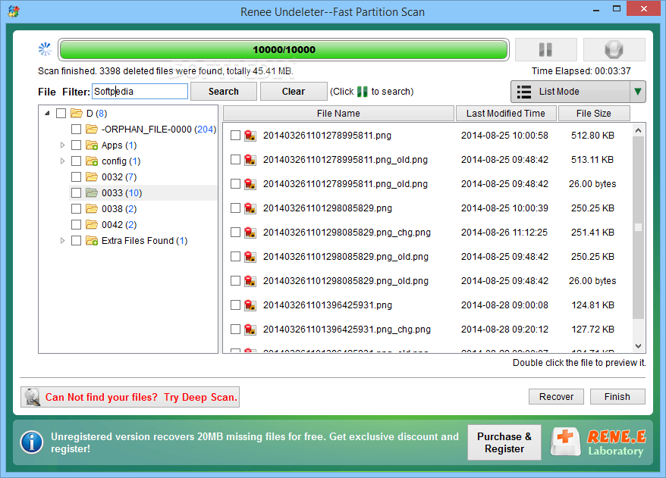Click file icon of the 513.11 KB png_old file
Viewport: 666px width, 478px height.
tap(250, 160)
